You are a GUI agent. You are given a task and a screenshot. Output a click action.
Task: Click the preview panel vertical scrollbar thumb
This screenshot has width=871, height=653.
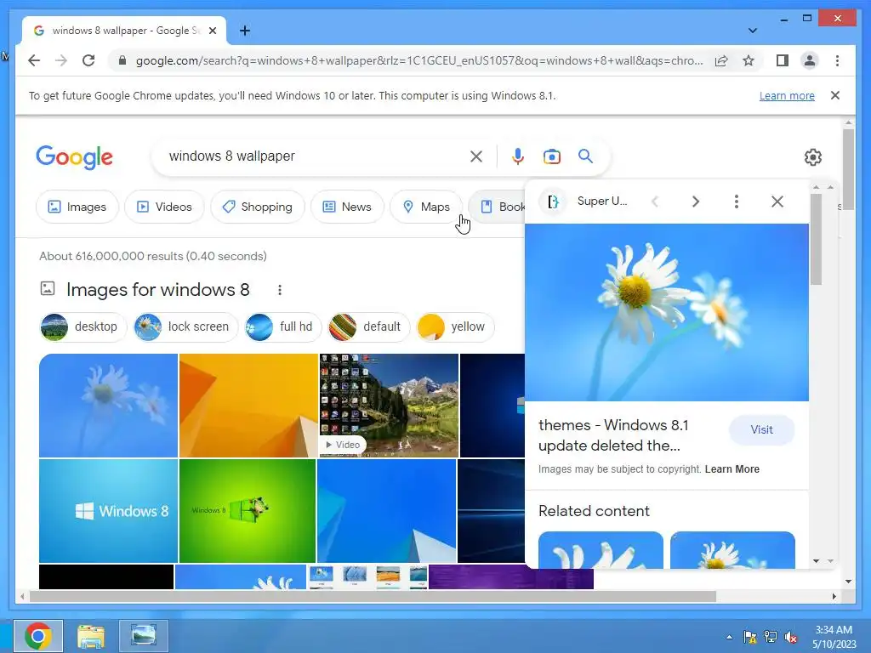816,240
